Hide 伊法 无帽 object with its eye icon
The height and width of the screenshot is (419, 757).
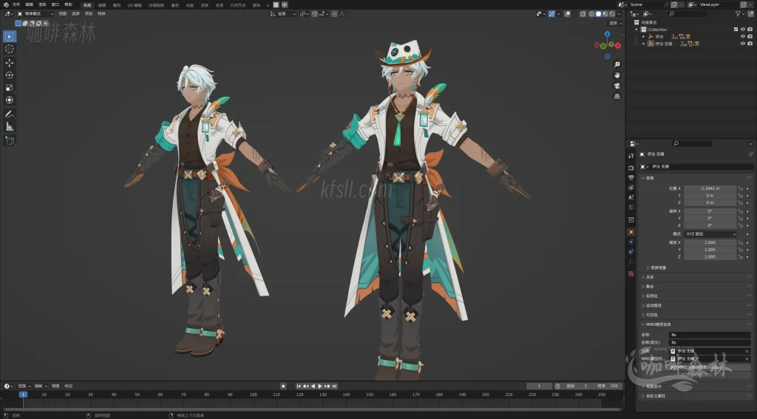coord(742,44)
